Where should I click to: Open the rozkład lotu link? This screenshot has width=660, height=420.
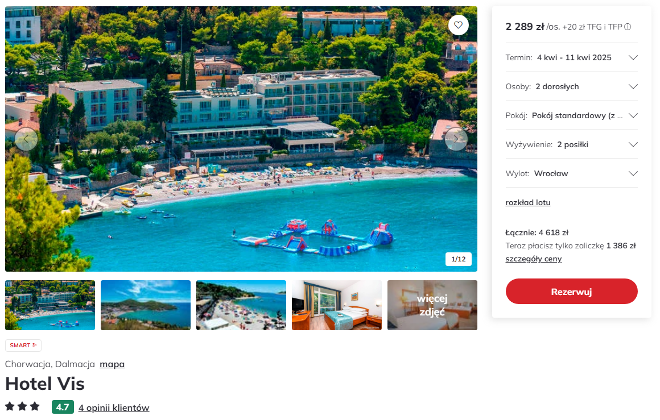click(x=528, y=203)
